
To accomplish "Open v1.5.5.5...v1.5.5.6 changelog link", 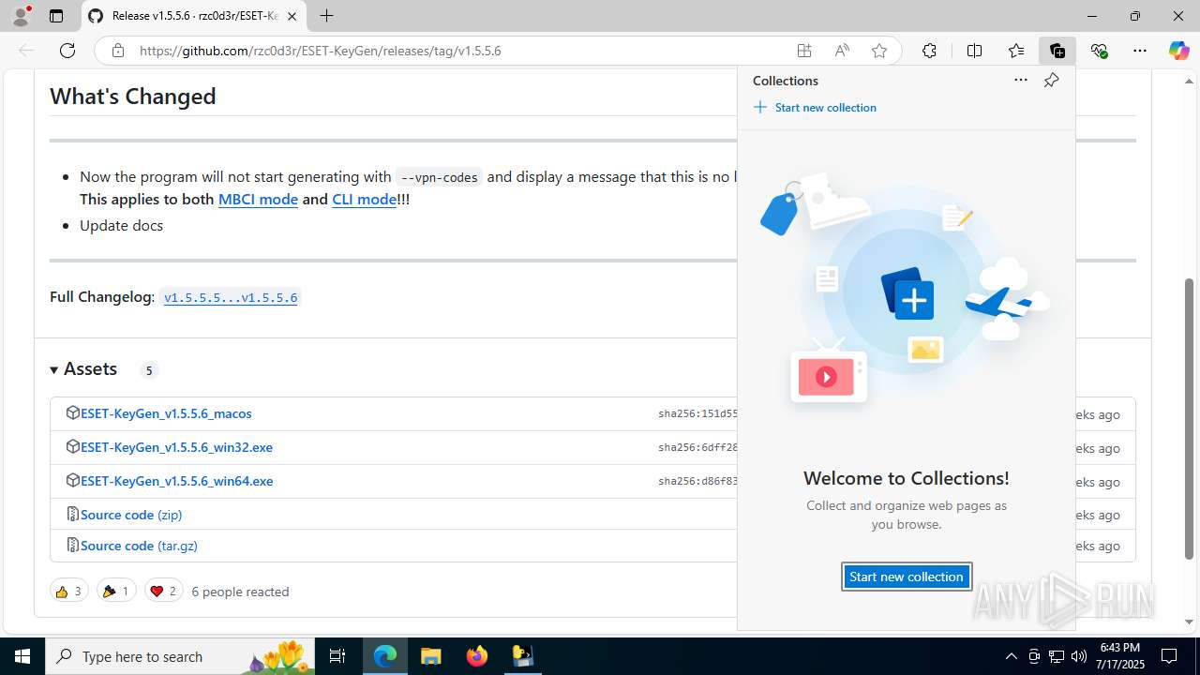I will (x=231, y=297).
